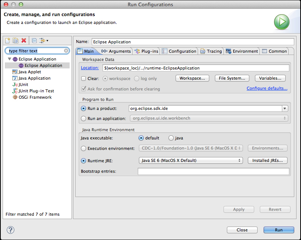Open the Configuration tab
This screenshot has height=240, width=301.
pos(179,51)
